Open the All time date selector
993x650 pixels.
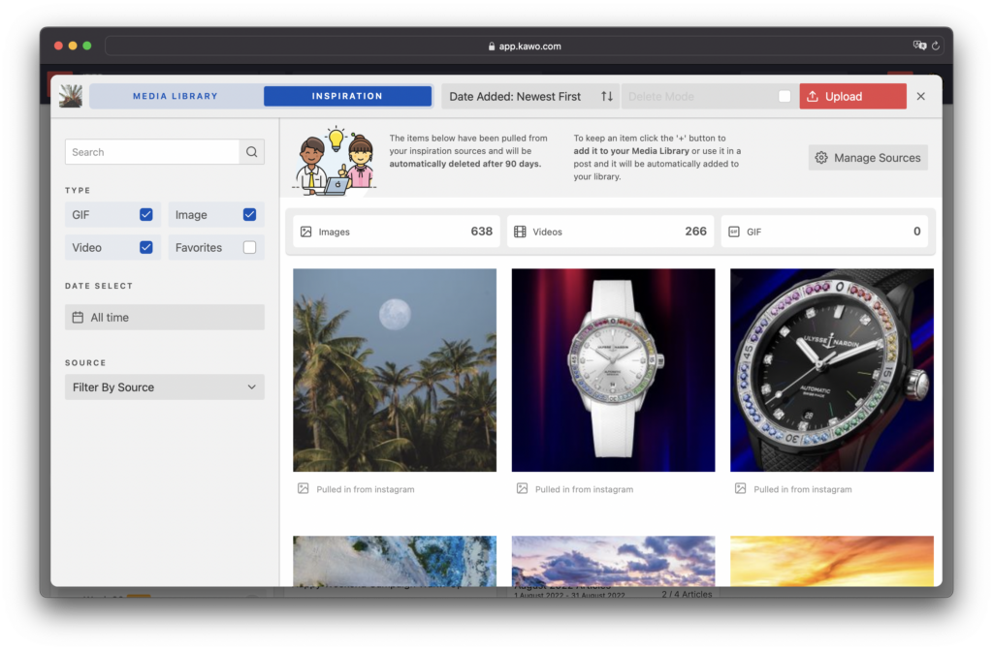pos(165,317)
